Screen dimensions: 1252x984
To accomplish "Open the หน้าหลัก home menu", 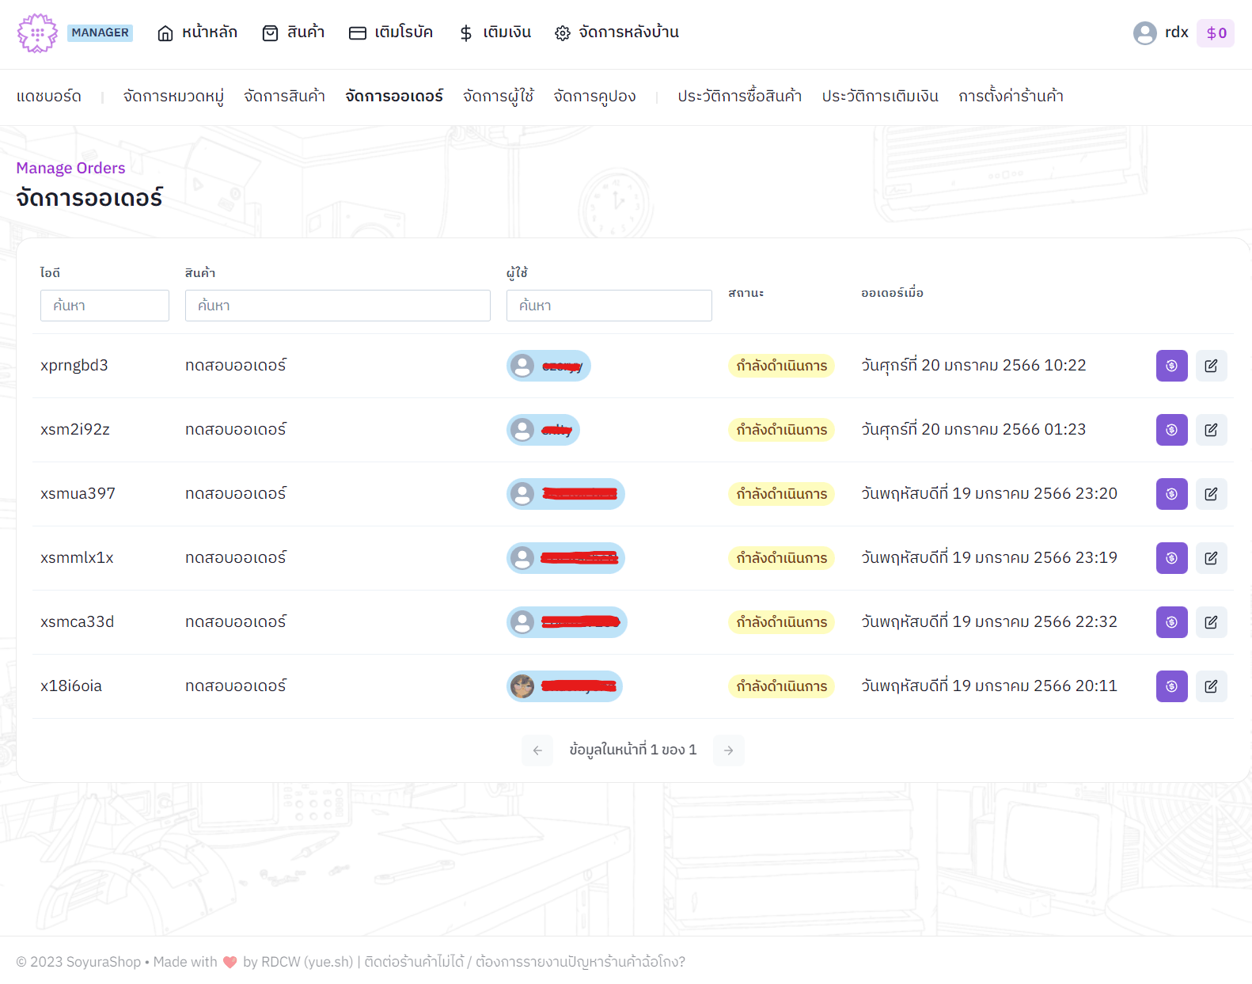I will (x=197, y=32).
